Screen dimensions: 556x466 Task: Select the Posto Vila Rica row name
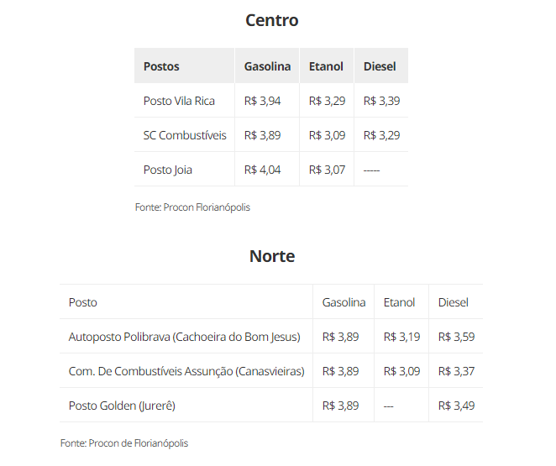179,101
